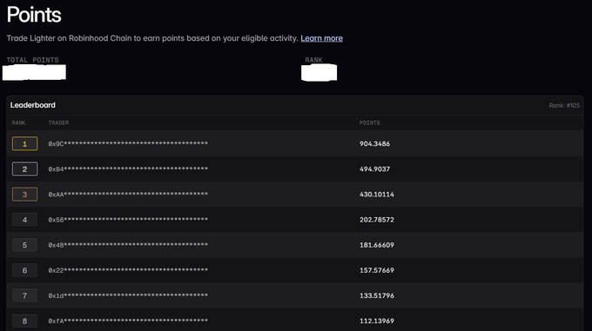This screenshot has width=592, height=331.
Task: Click the Leaderboard panel title
Action: click(x=32, y=105)
